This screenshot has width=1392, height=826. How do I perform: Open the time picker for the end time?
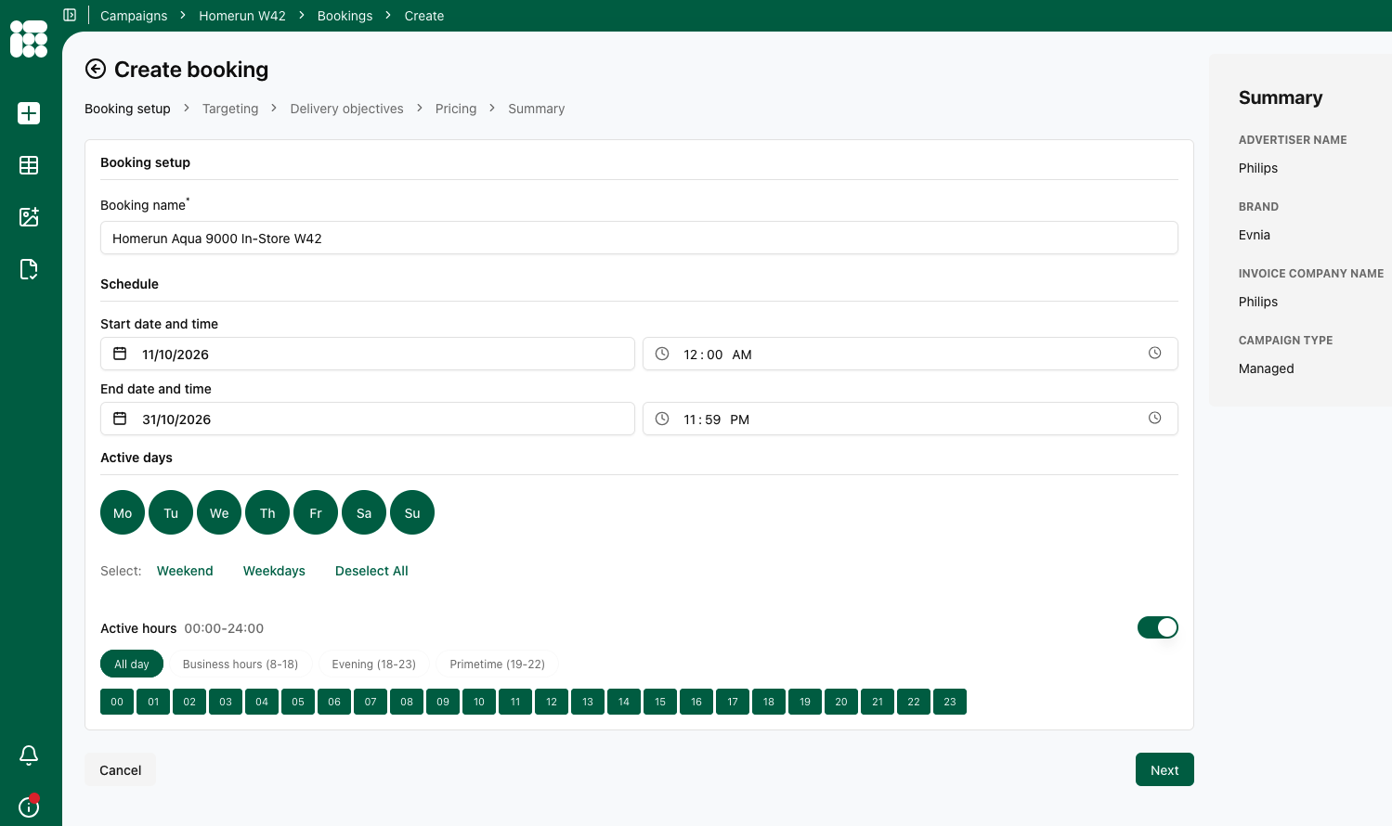[x=1155, y=418]
